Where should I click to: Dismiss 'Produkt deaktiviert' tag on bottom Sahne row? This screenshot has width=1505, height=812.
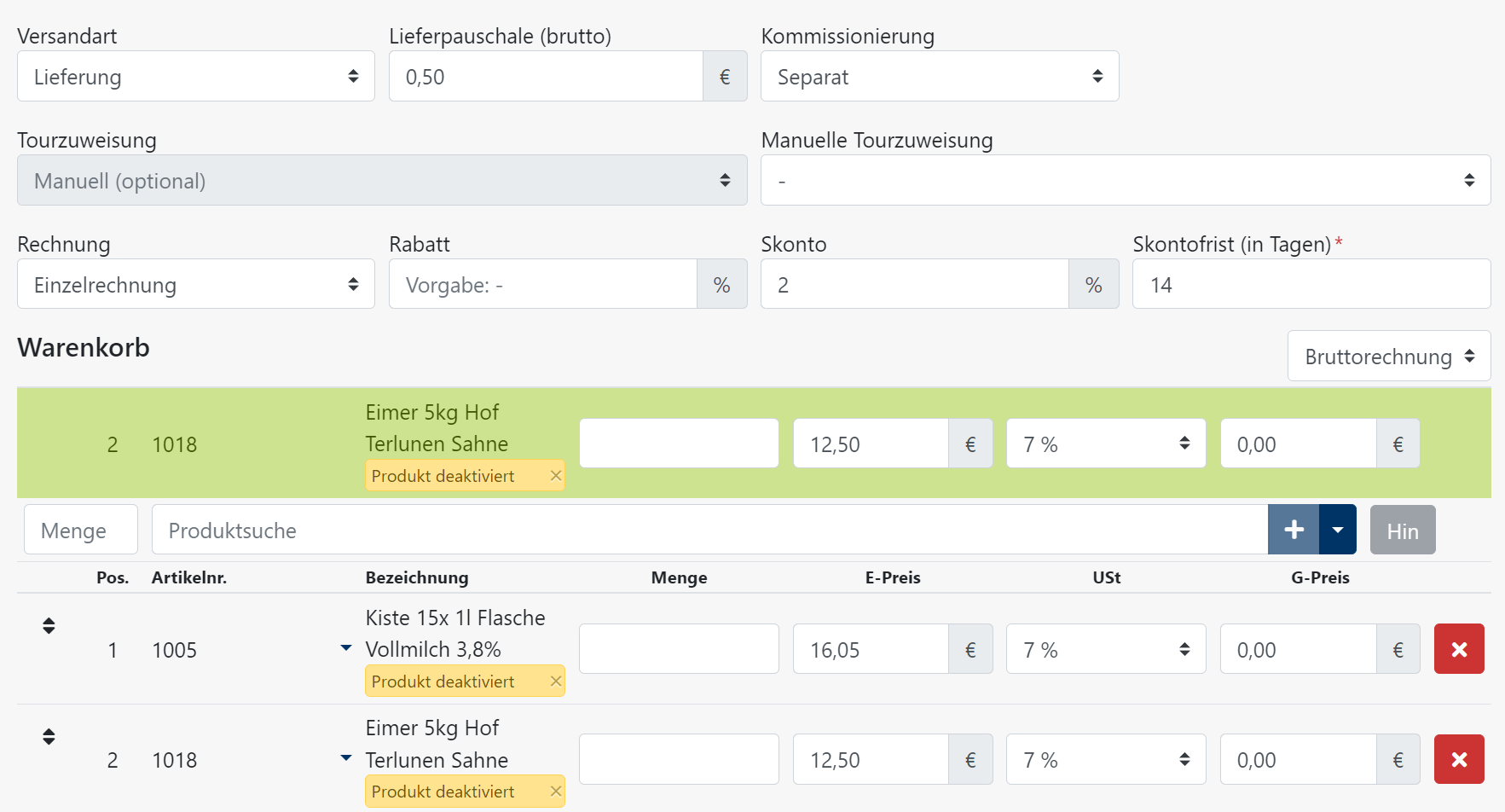pos(555,792)
